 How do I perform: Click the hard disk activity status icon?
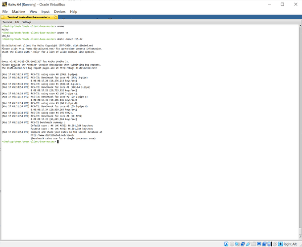pyautogui.click(x=226, y=244)
